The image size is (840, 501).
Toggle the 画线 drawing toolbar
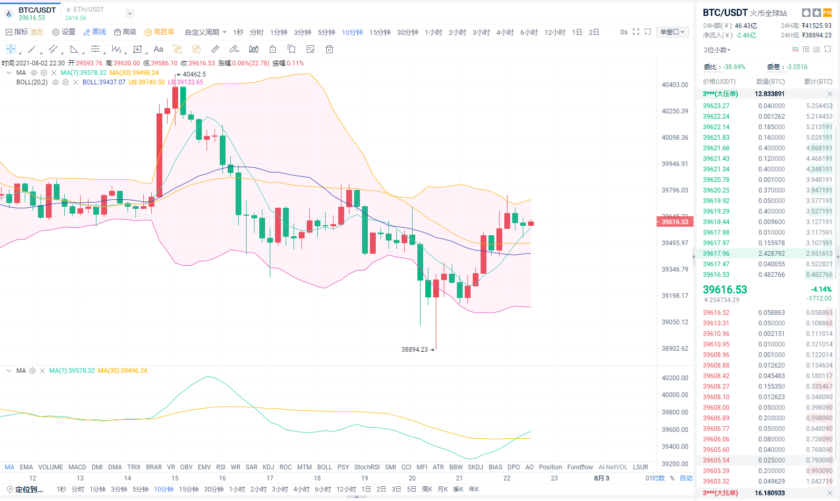click(x=95, y=32)
